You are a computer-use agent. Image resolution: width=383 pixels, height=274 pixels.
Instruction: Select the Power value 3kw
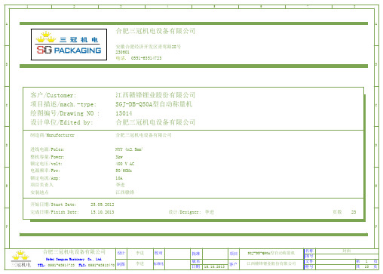tap(119, 157)
